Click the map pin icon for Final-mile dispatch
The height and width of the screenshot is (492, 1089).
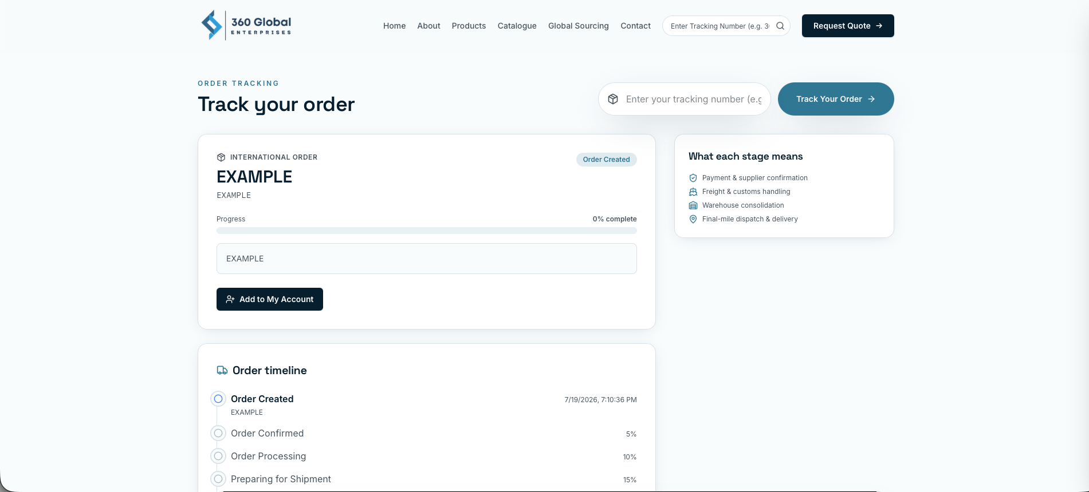click(693, 219)
